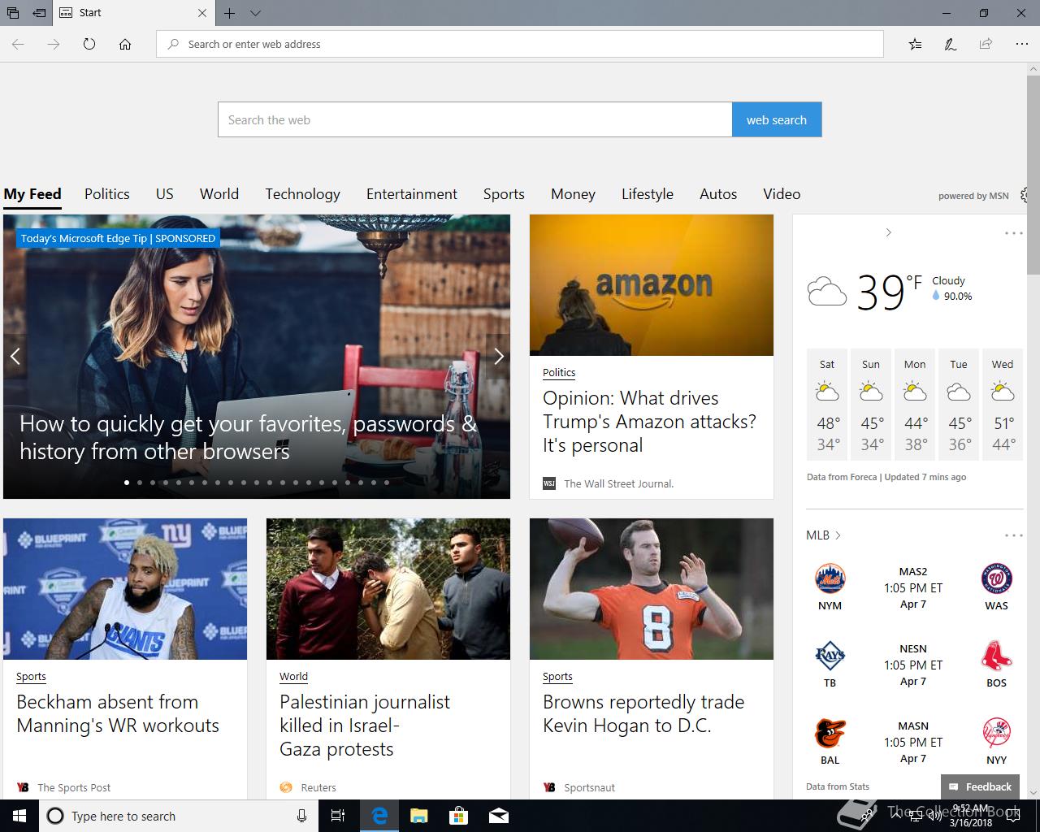Open the Windows Start menu
Image resolution: width=1040 pixels, height=832 pixels.
point(19,816)
